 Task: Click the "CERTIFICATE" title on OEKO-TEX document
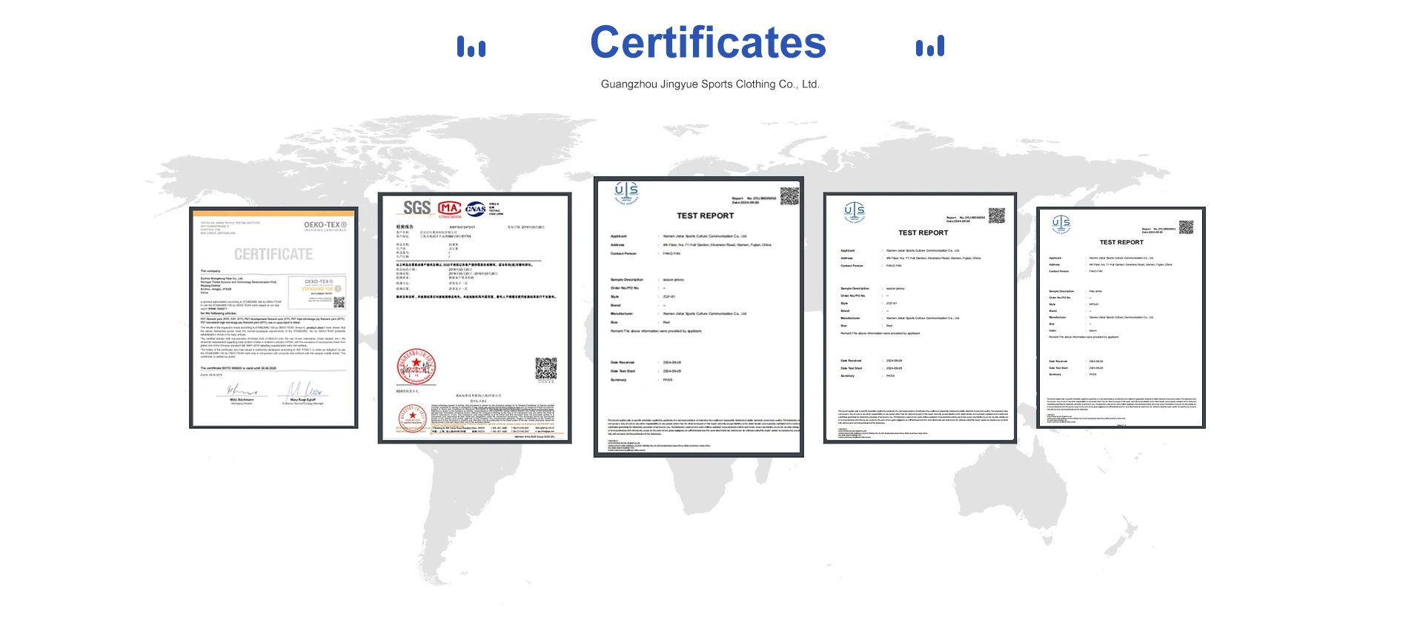[x=273, y=255]
